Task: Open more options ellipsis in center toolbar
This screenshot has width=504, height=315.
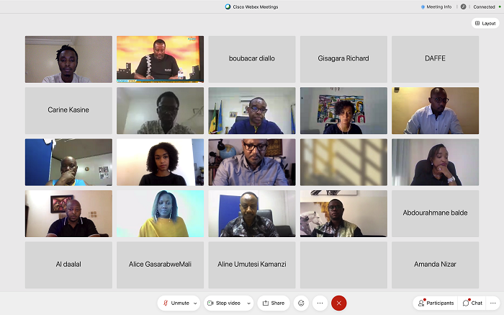Action: (320, 303)
